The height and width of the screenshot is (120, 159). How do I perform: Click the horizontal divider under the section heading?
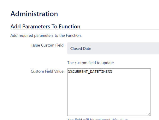pos(85,30)
